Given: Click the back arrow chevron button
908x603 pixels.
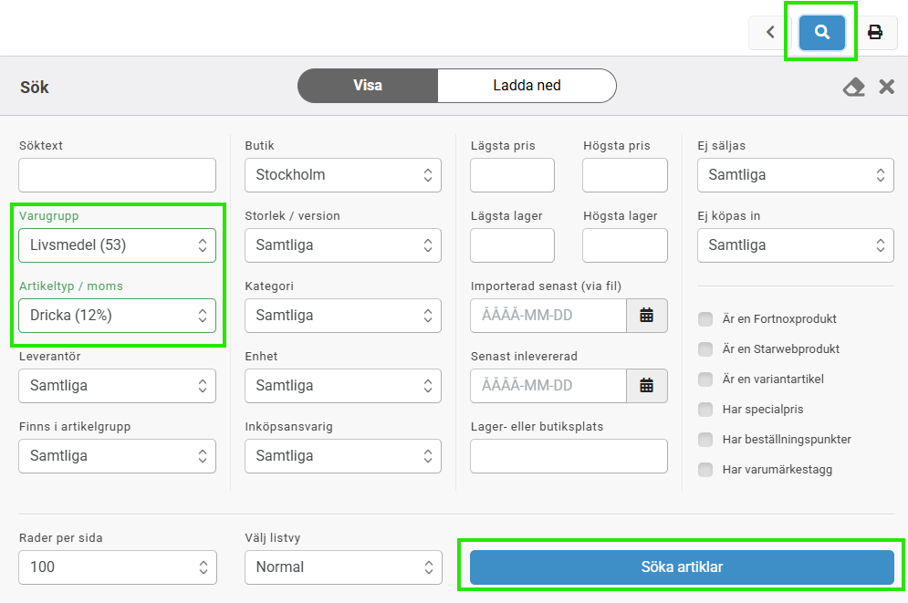Looking at the screenshot, I should (x=770, y=33).
